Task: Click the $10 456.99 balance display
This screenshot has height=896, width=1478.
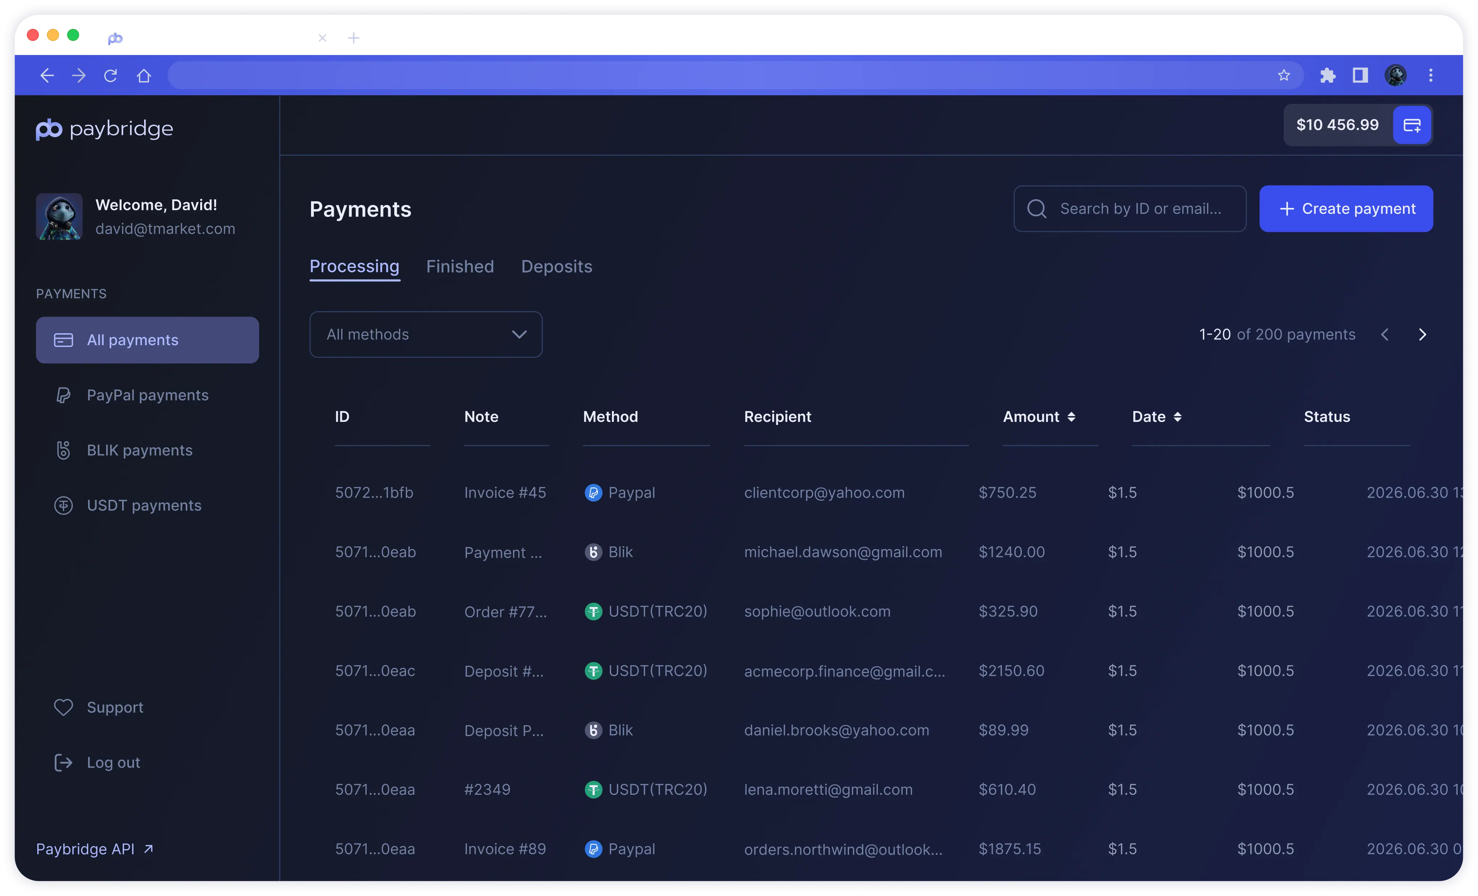Action: 1337,125
